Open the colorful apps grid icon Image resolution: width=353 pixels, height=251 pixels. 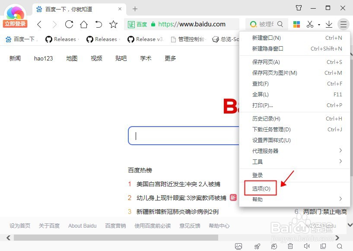coord(296,24)
